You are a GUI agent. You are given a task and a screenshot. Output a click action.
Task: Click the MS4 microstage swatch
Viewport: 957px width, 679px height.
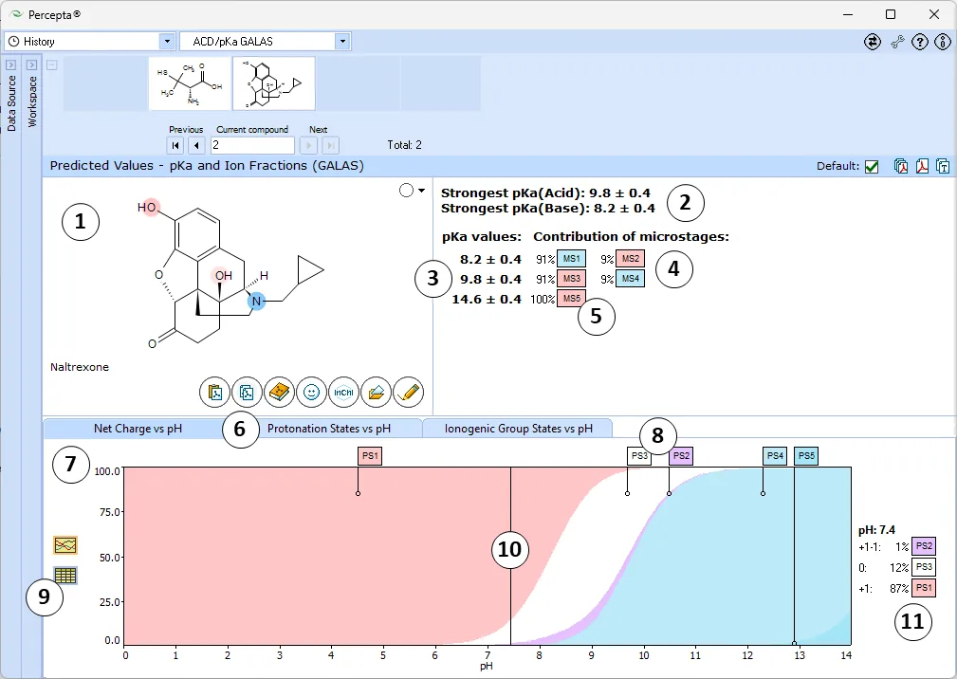(630, 279)
